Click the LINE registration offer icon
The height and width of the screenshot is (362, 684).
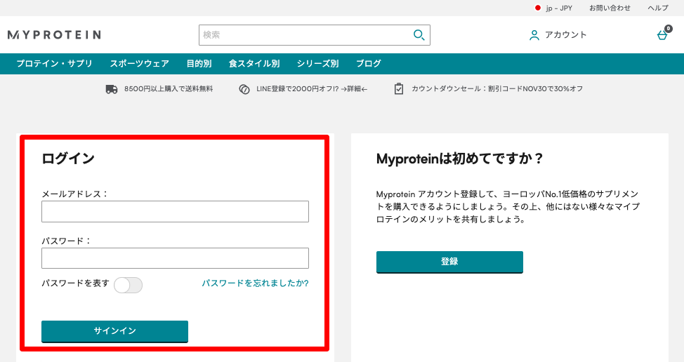(x=244, y=89)
